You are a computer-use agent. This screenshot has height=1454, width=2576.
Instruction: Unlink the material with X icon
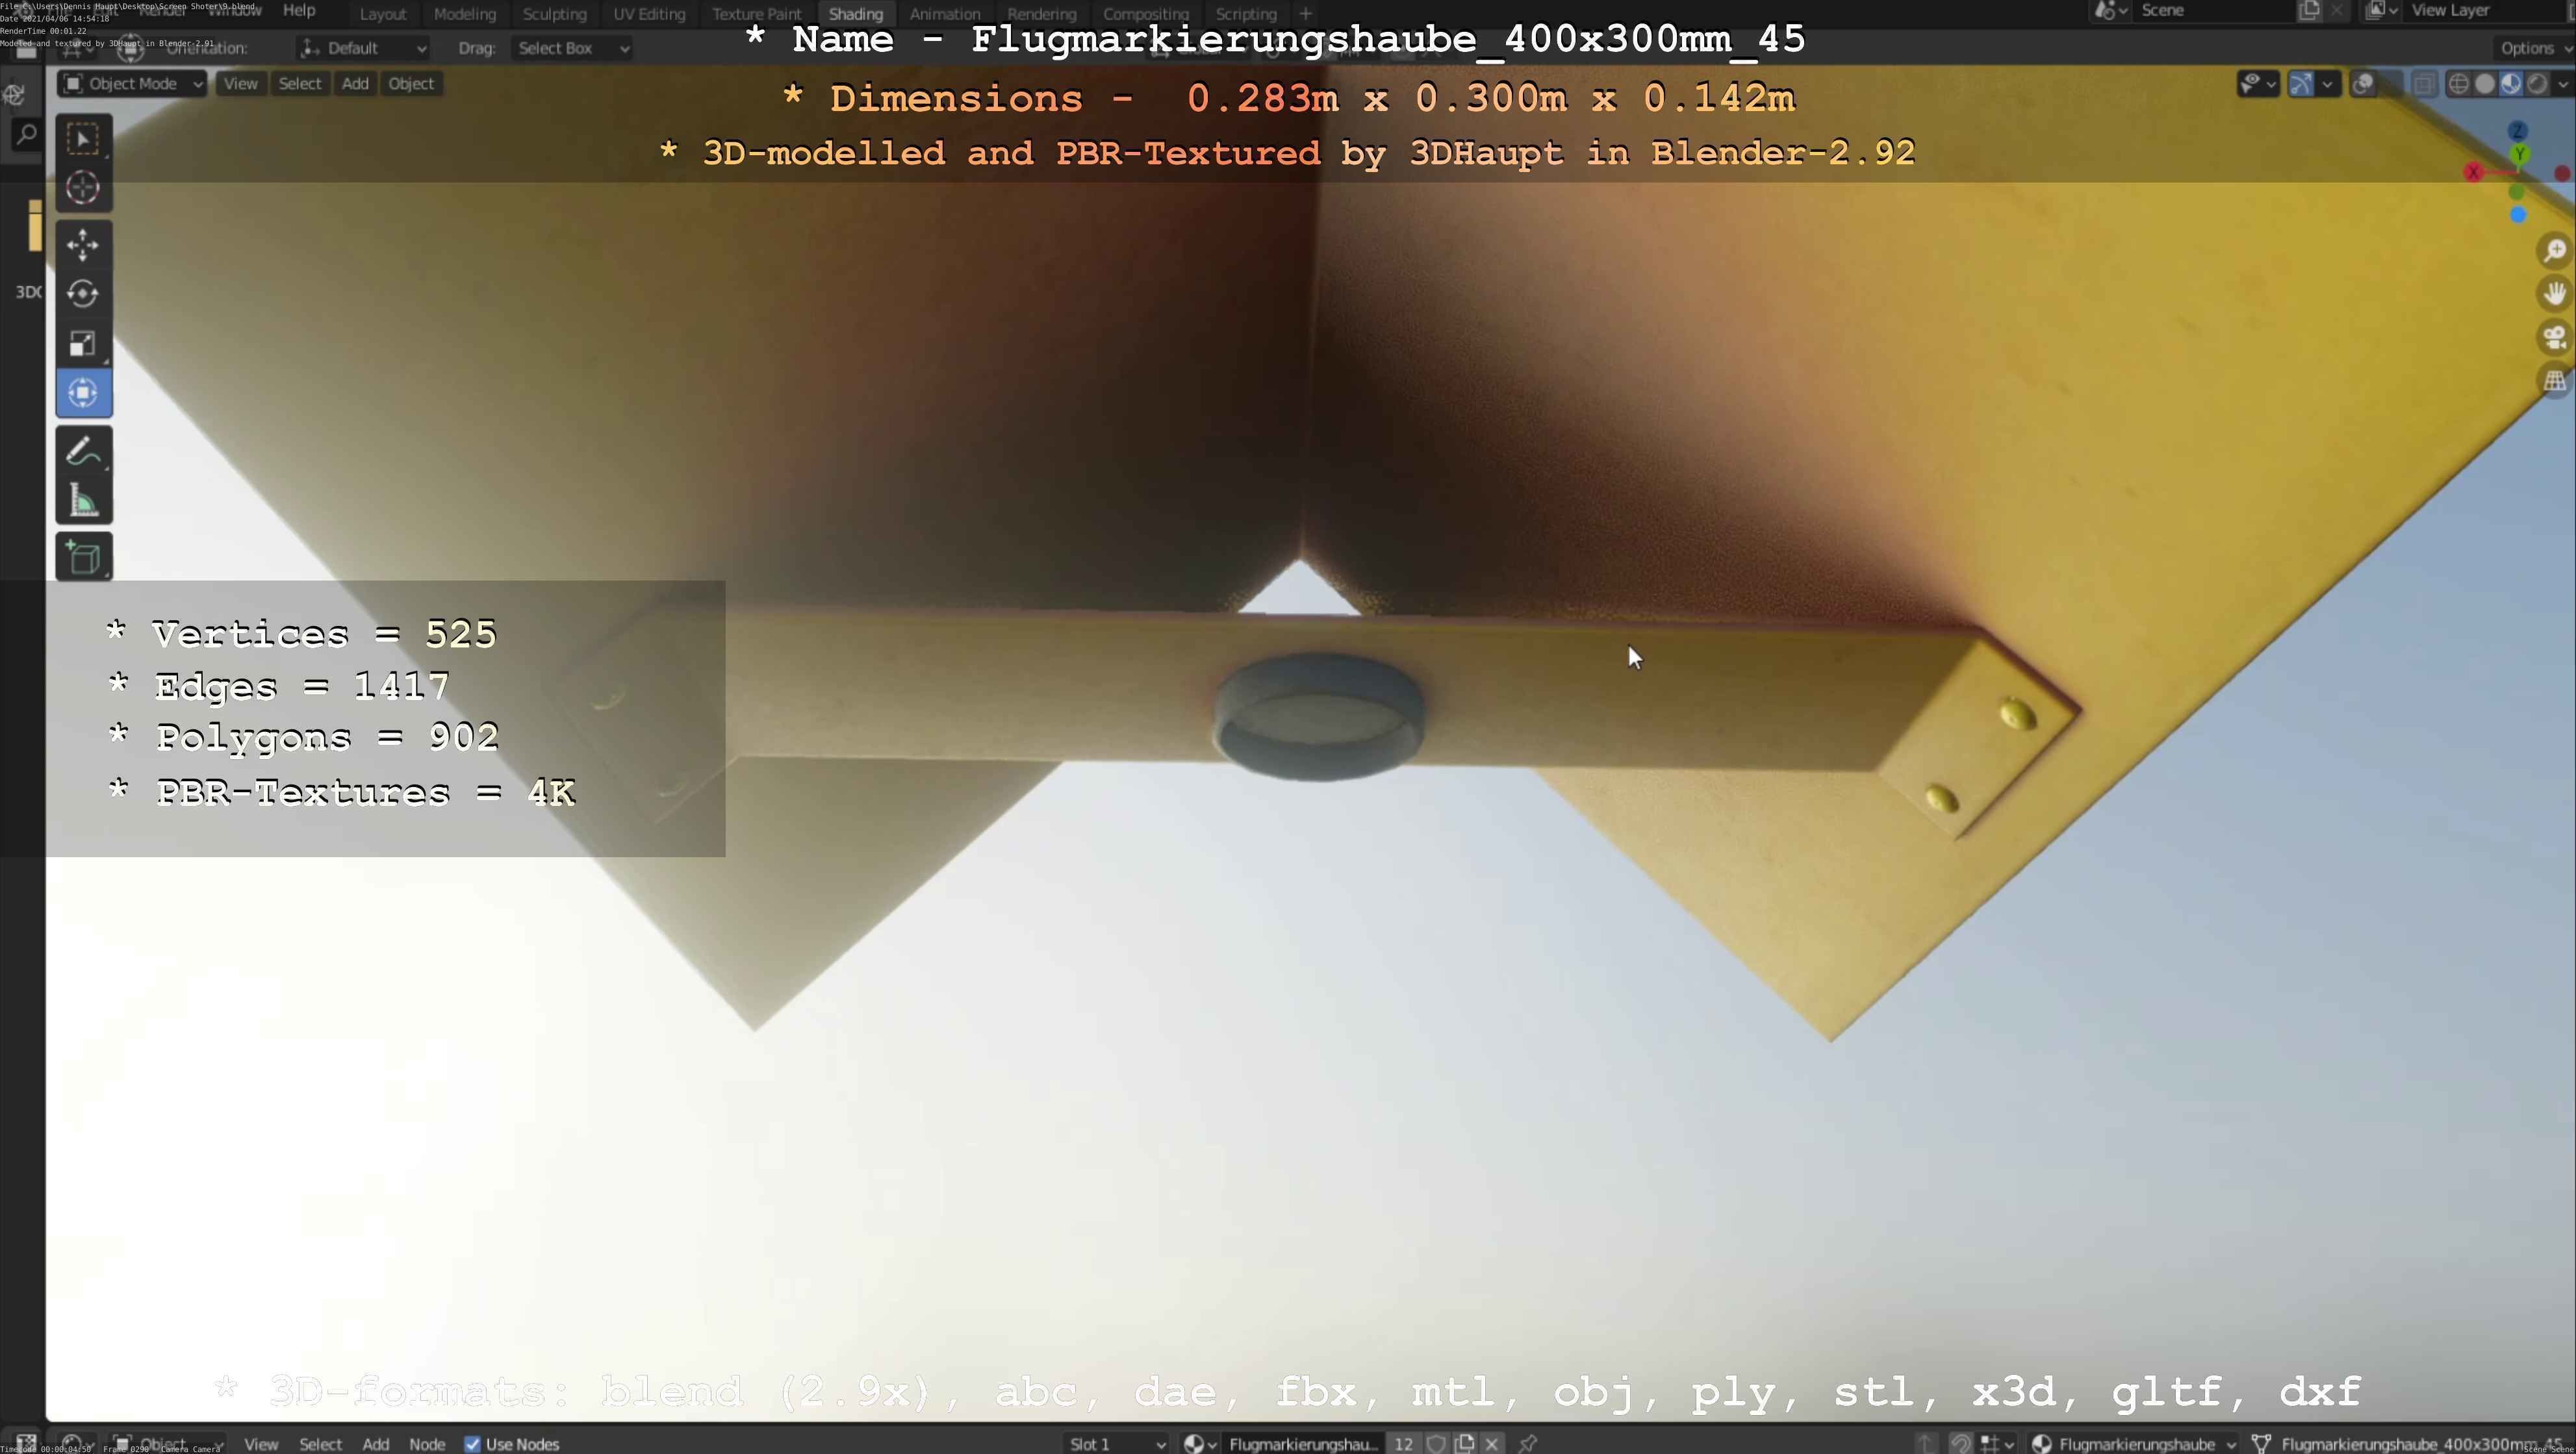[x=1492, y=1443]
